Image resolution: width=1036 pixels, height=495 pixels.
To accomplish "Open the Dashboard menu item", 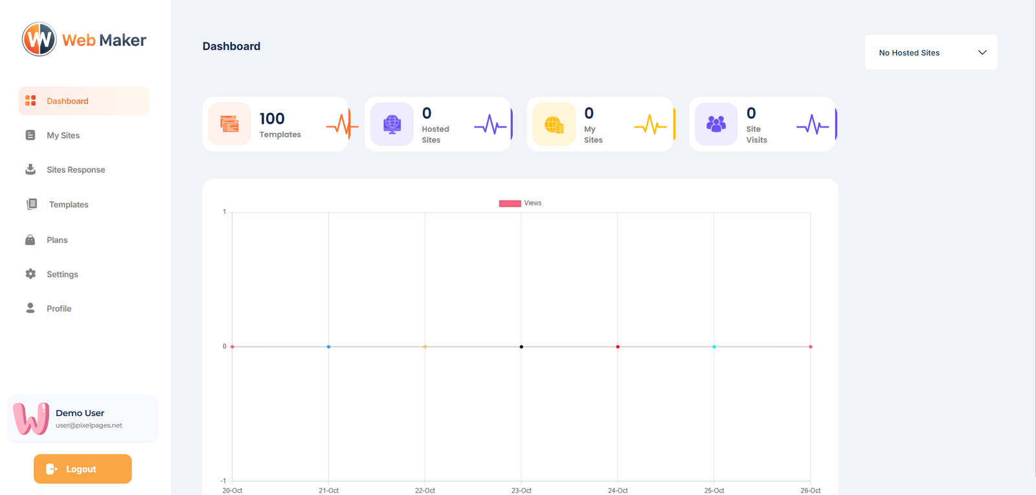I will click(67, 101).
